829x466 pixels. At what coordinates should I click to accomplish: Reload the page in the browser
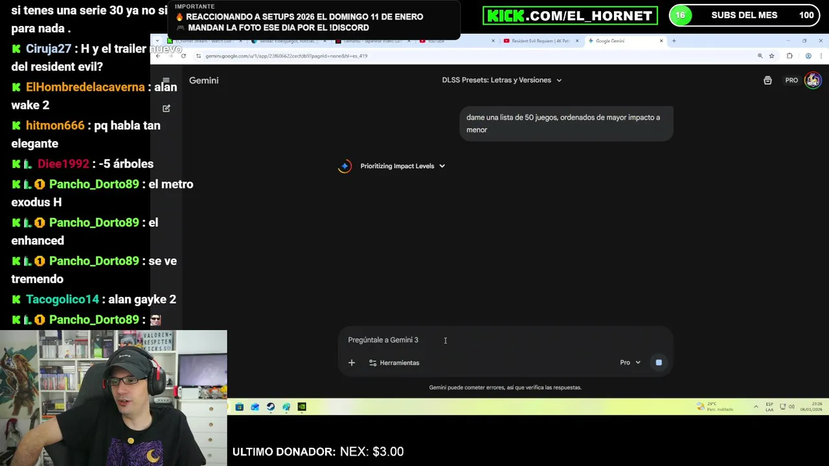click(x=183, y=56)
